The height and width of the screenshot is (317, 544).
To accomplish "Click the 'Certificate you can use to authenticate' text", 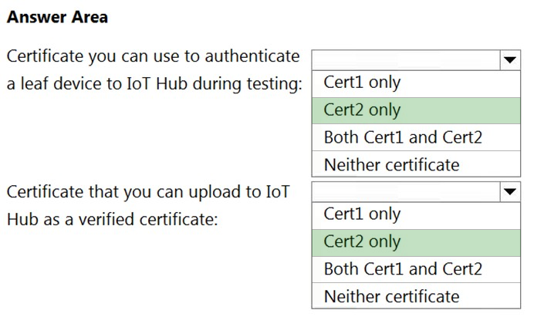I will (153, 56).
